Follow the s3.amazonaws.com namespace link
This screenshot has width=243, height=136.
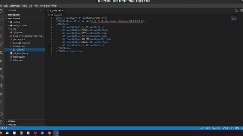click(x=117, y=21)
